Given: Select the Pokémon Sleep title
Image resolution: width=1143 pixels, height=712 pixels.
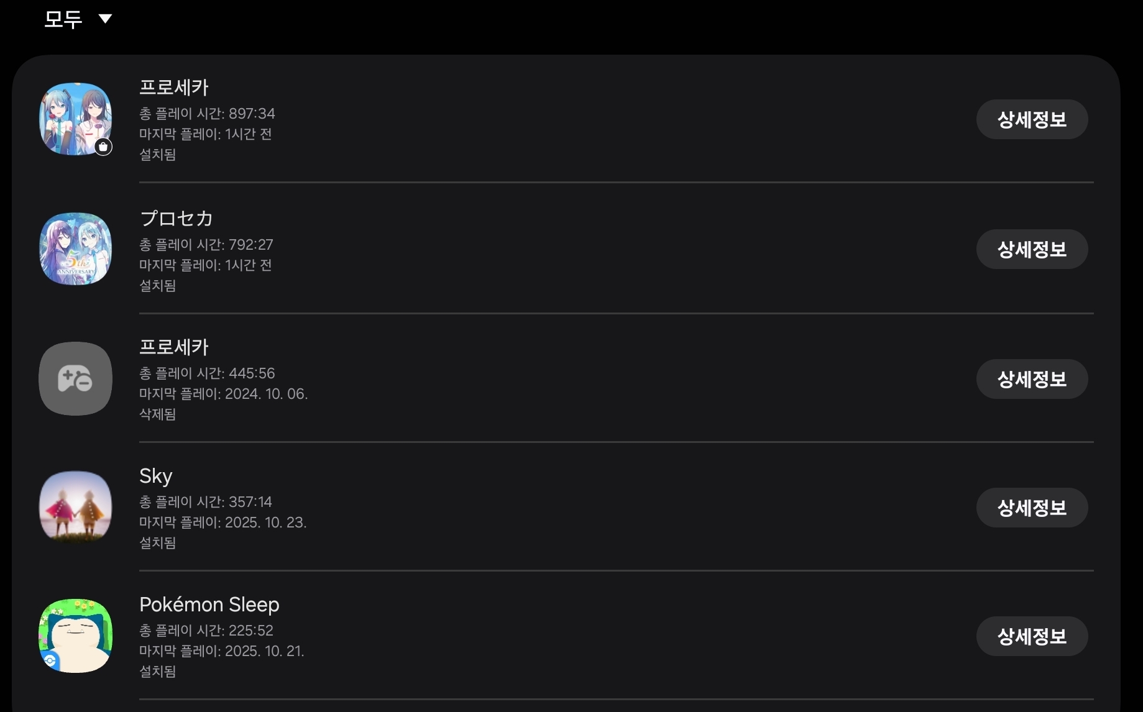Looking at the screenshot, I should tap(209, 605).
